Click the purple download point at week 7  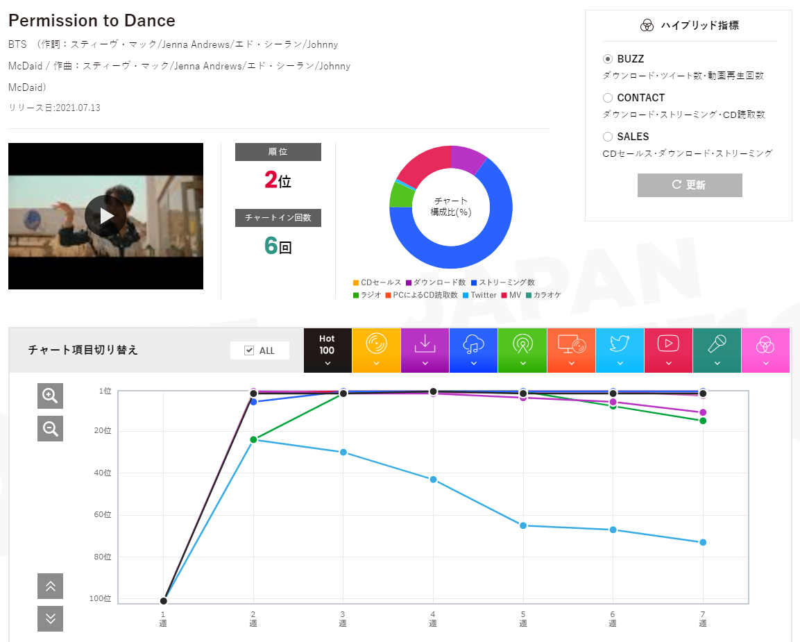coord(703,412)
